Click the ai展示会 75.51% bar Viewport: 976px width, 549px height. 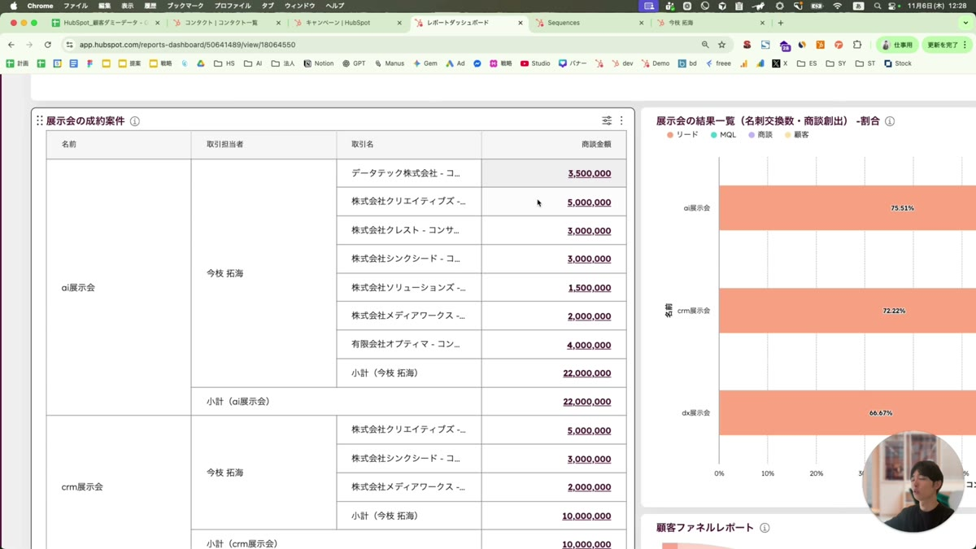(846, 208)
